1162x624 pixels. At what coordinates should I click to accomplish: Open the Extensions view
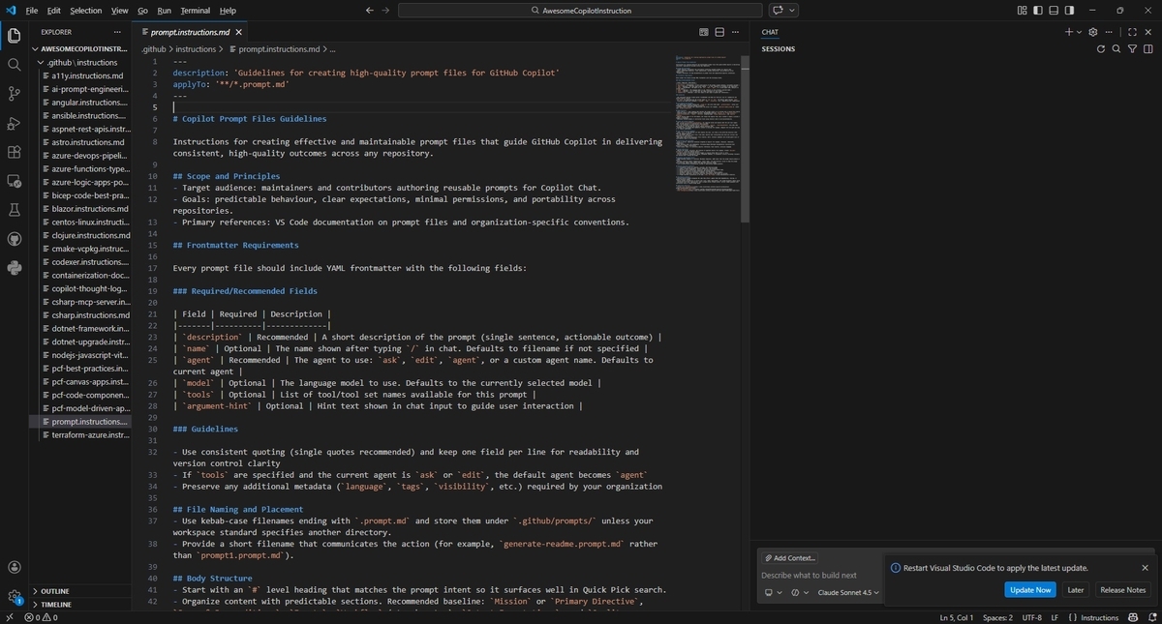pyautogui.click(x=14, y=152)
